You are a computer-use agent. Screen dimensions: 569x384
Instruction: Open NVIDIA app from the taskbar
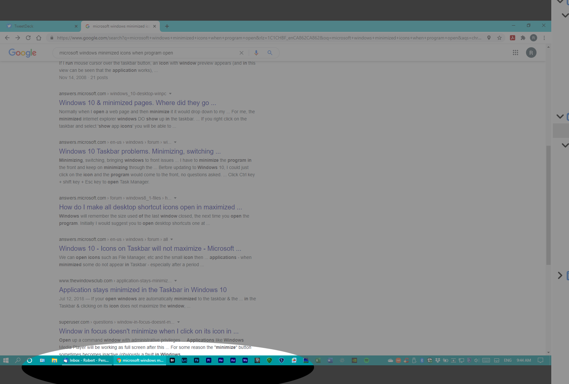354,360
